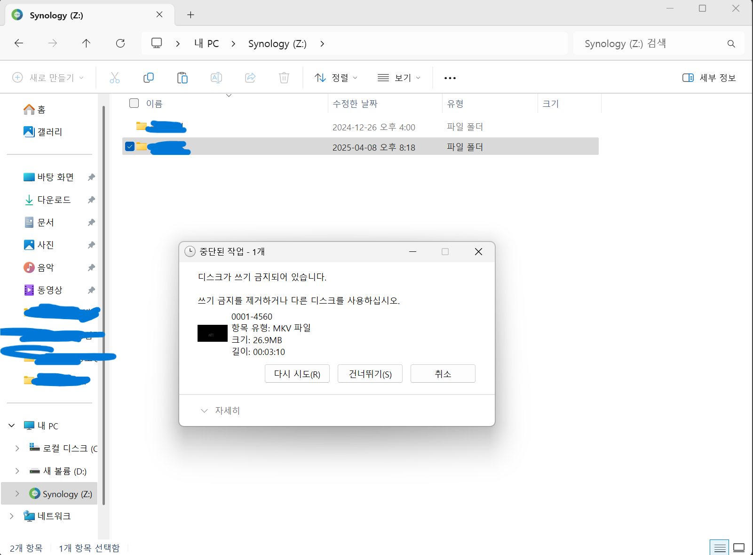Refresh the current folder
Screen dimensions: 753x555
coord(120,43)
